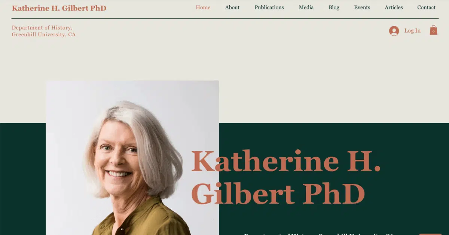The height and width of the screenshot is (235, 449).
Task: Click the site title Katherine H. Gilbert PhD in header
Action: click(x=59, y=8)
